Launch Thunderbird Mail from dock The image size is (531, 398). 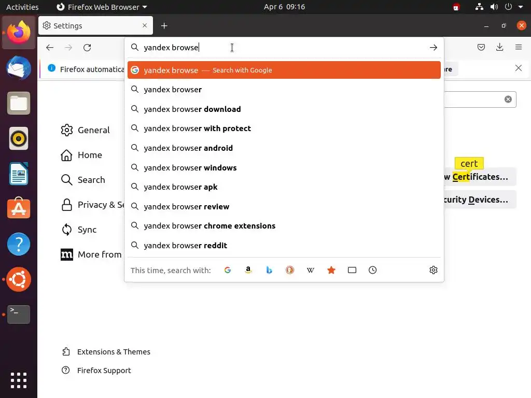point(19,68)
